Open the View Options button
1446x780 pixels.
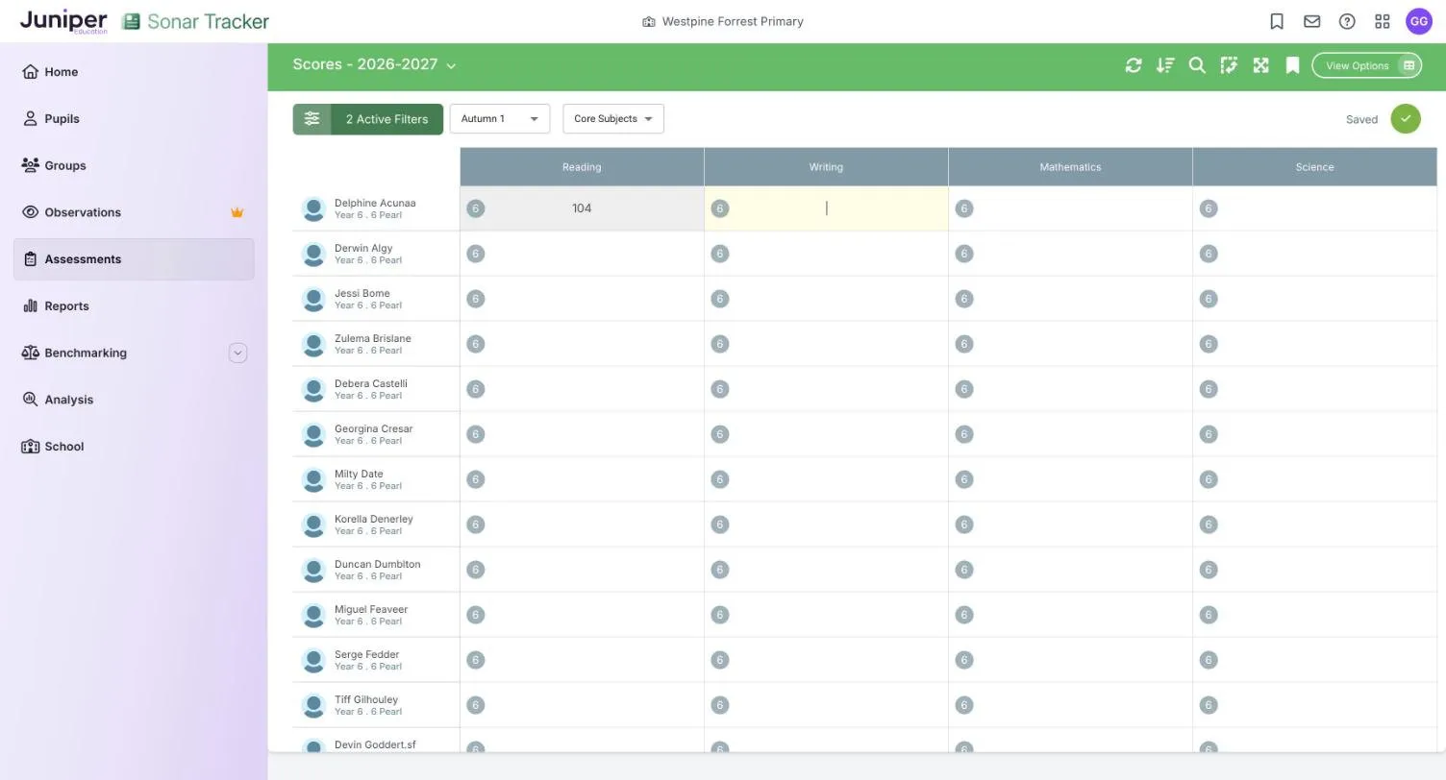1366,65
